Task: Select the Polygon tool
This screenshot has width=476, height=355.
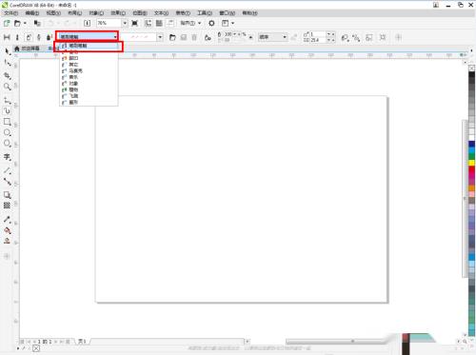Action: click(8, 144)
